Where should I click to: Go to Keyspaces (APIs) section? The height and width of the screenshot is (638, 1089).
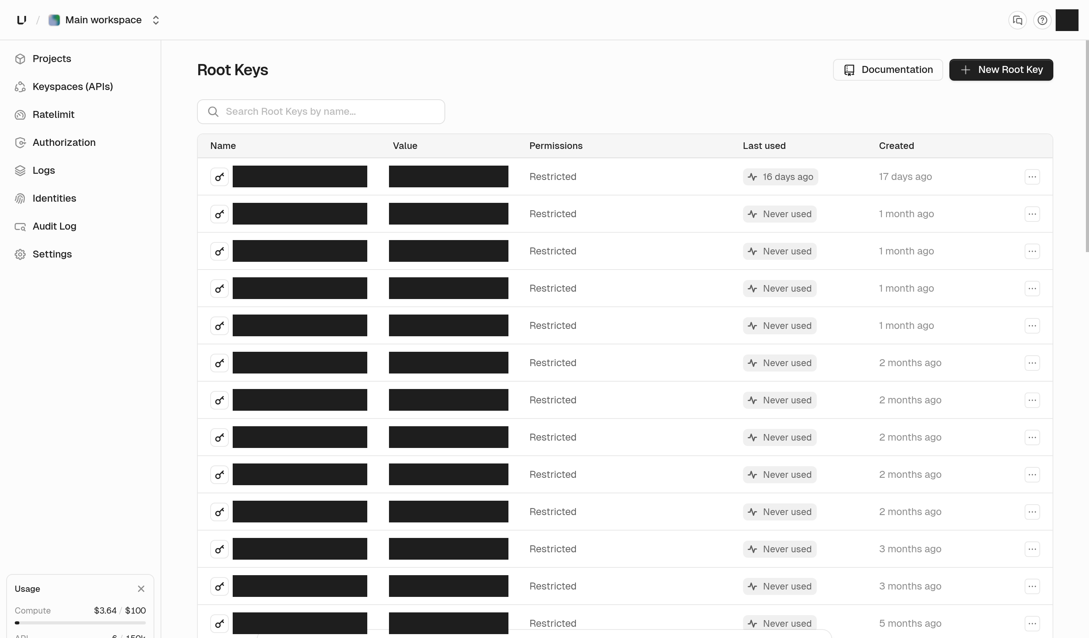coord(73,86)
